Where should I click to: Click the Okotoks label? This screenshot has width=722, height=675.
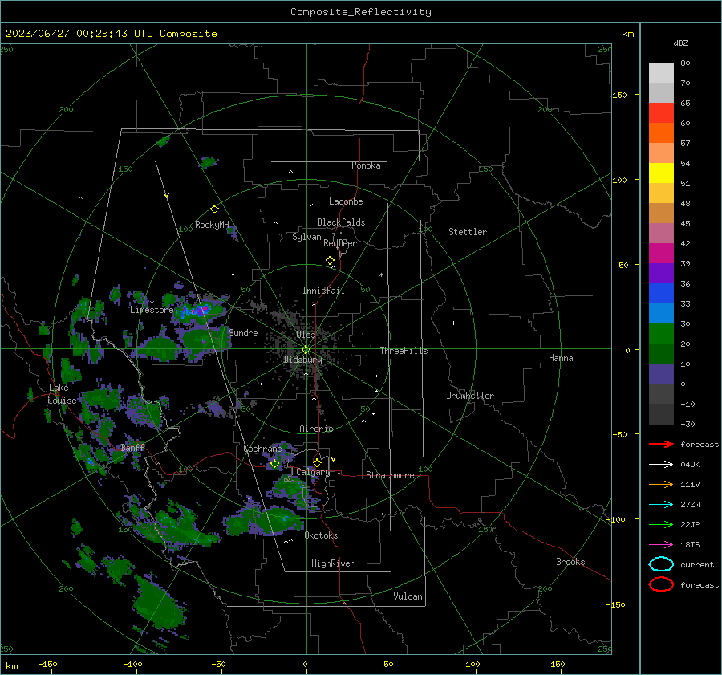321,535
